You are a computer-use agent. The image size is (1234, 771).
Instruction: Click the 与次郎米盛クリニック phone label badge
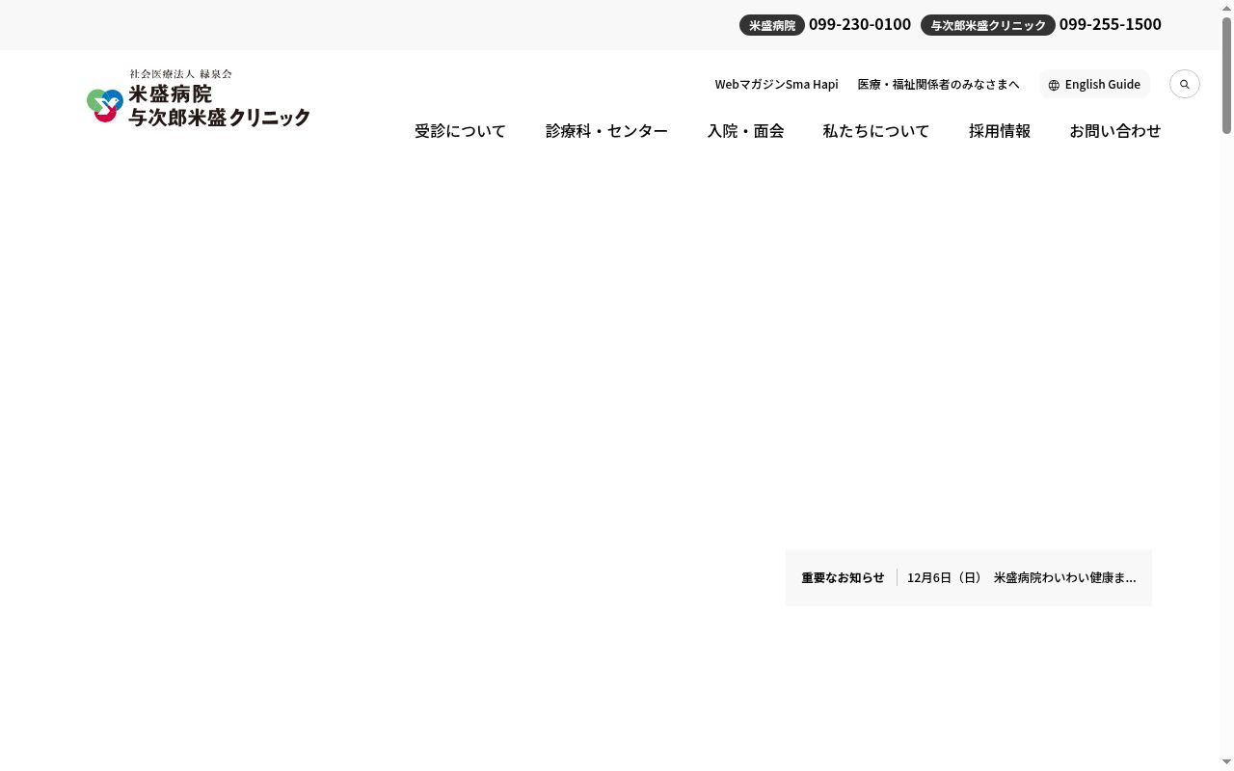pyautogui.click(x=988, y=25)
